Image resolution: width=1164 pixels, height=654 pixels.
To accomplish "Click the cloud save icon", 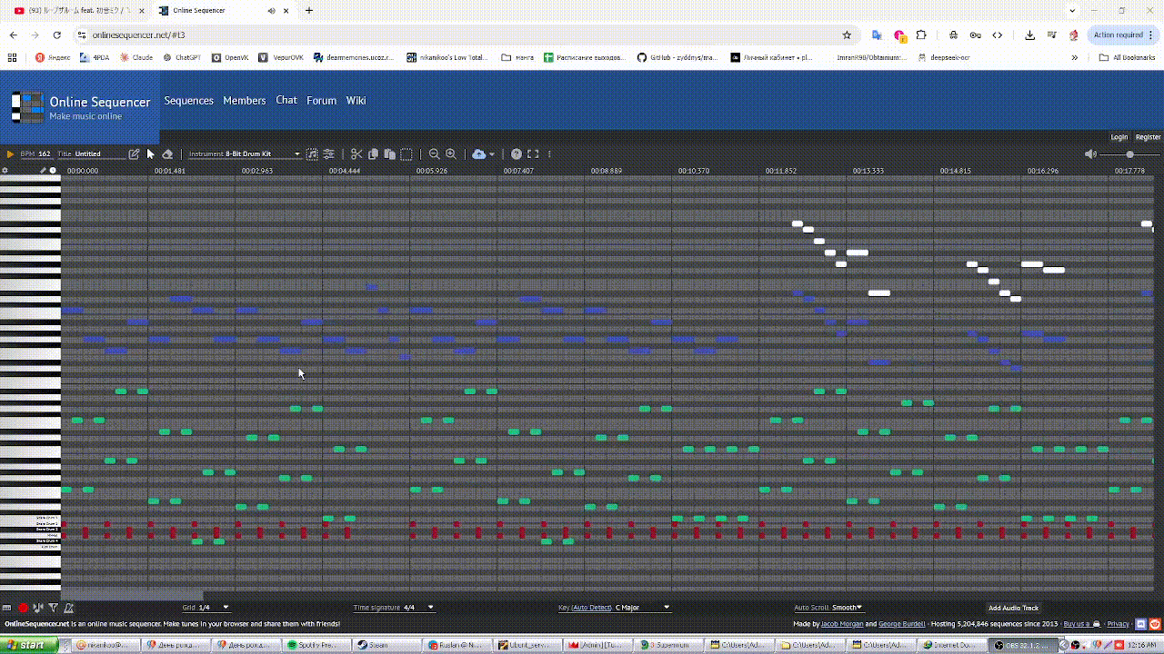I will point(478,154).
